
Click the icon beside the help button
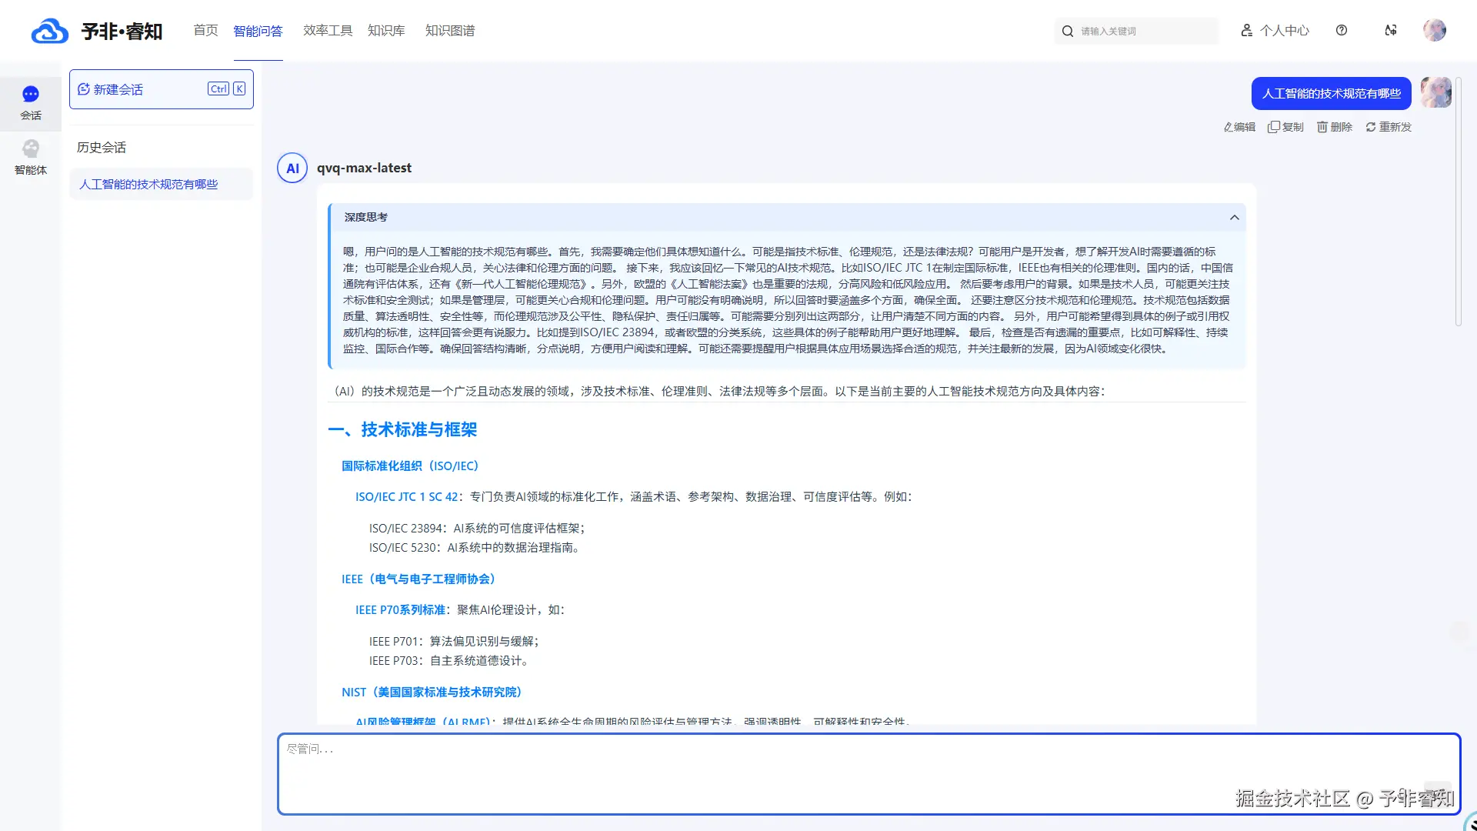1391,31
